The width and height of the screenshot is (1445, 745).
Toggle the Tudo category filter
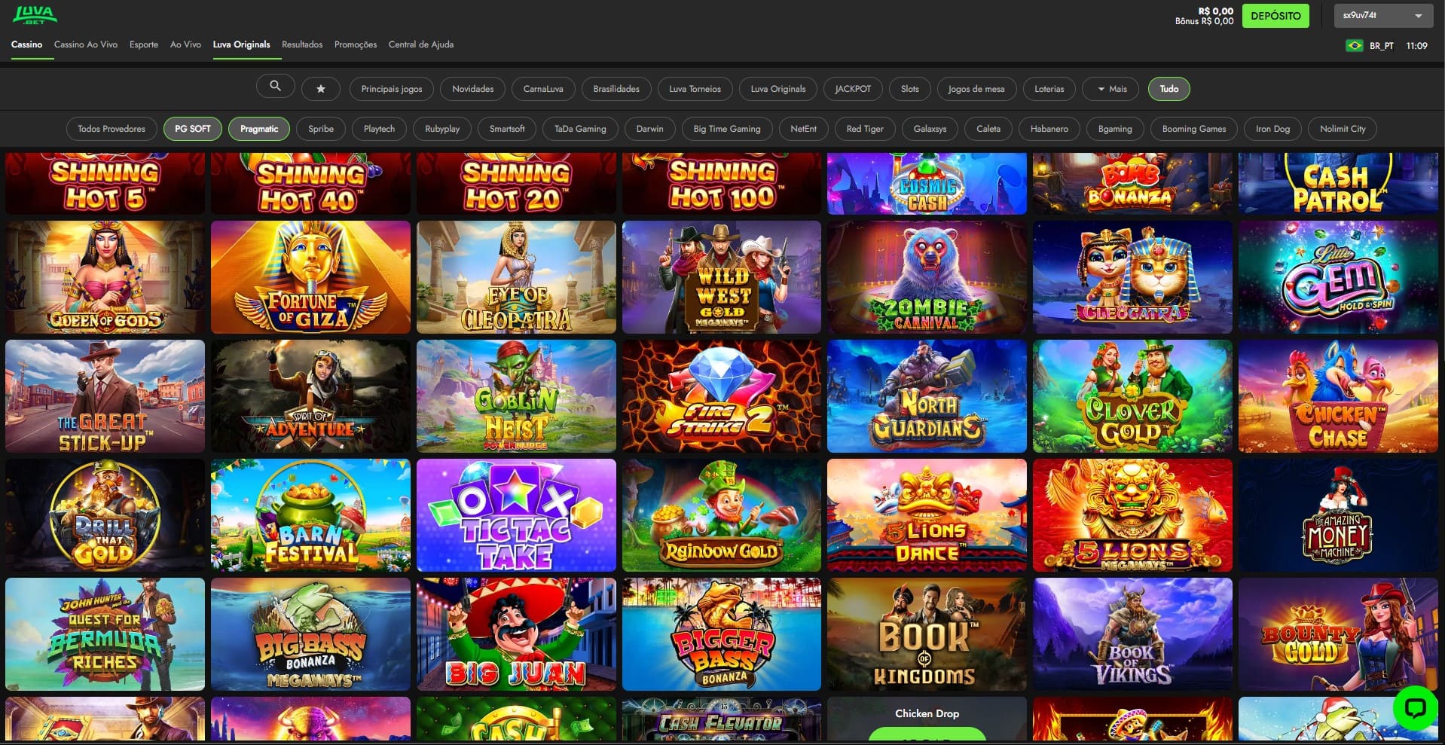coord(1169,89)
